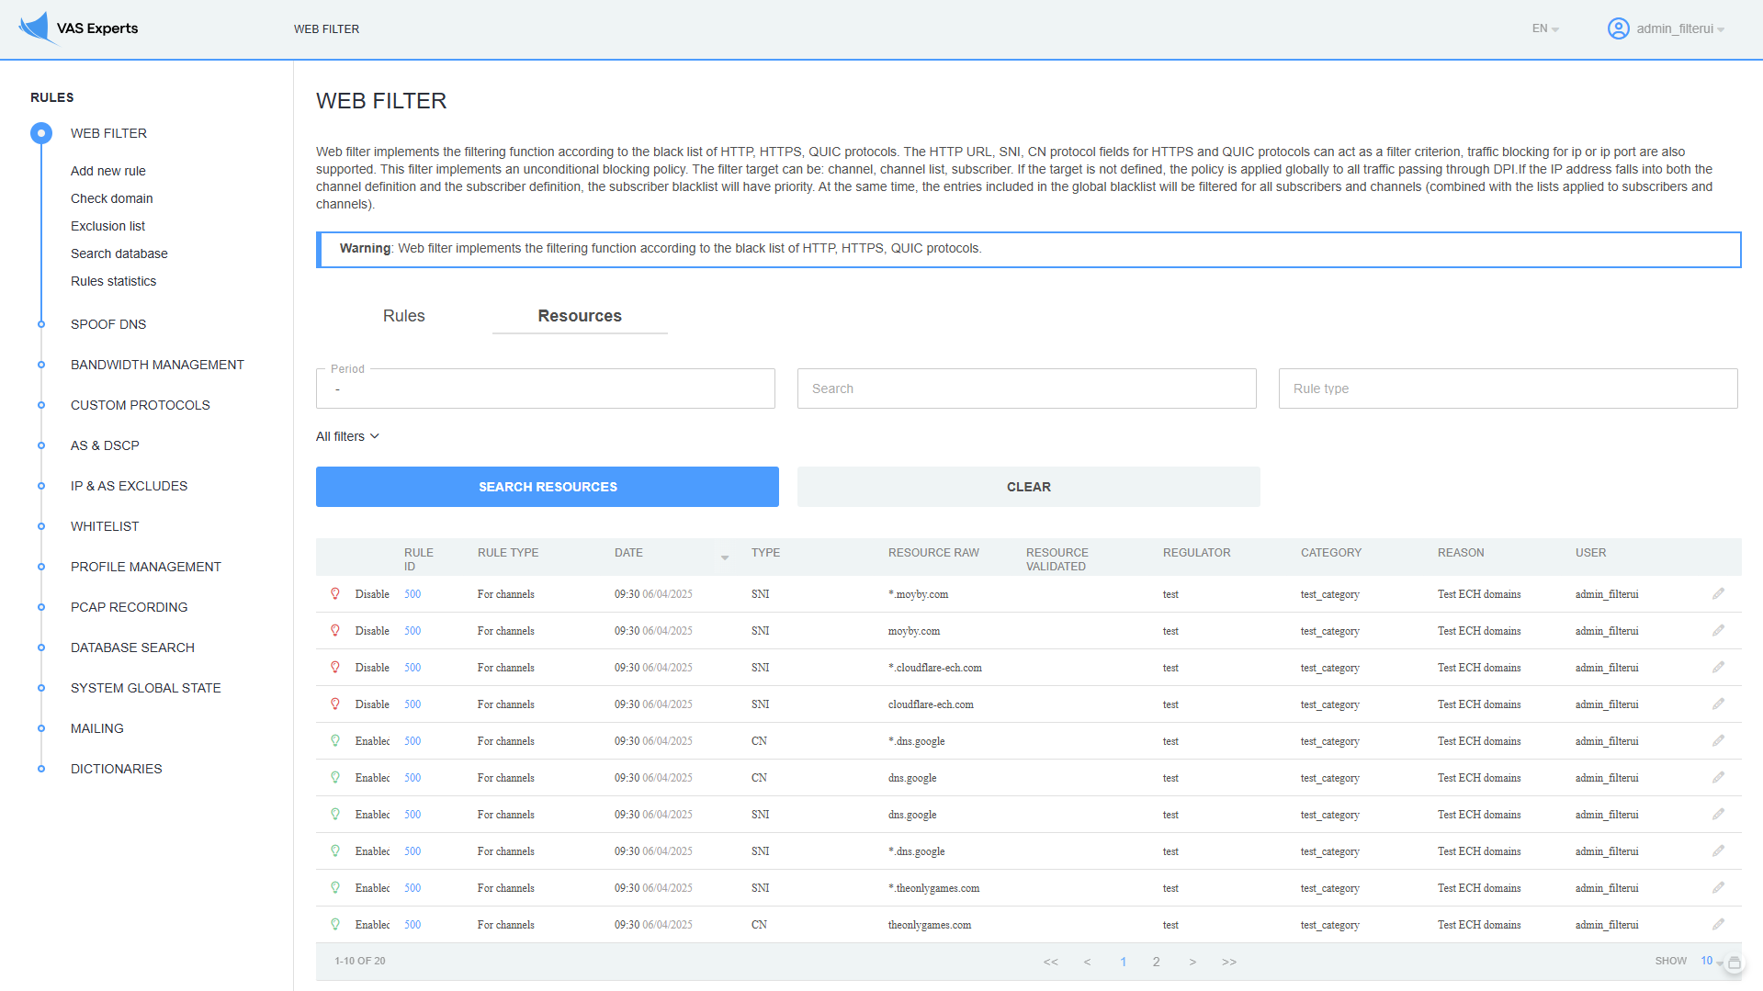This screenshot has width=1763, height=991.
Task: Click the Search input field
Action: (1026, 389)
